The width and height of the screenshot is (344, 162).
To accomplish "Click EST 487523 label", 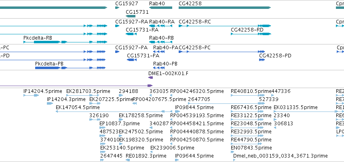I will tap(109, 132).
